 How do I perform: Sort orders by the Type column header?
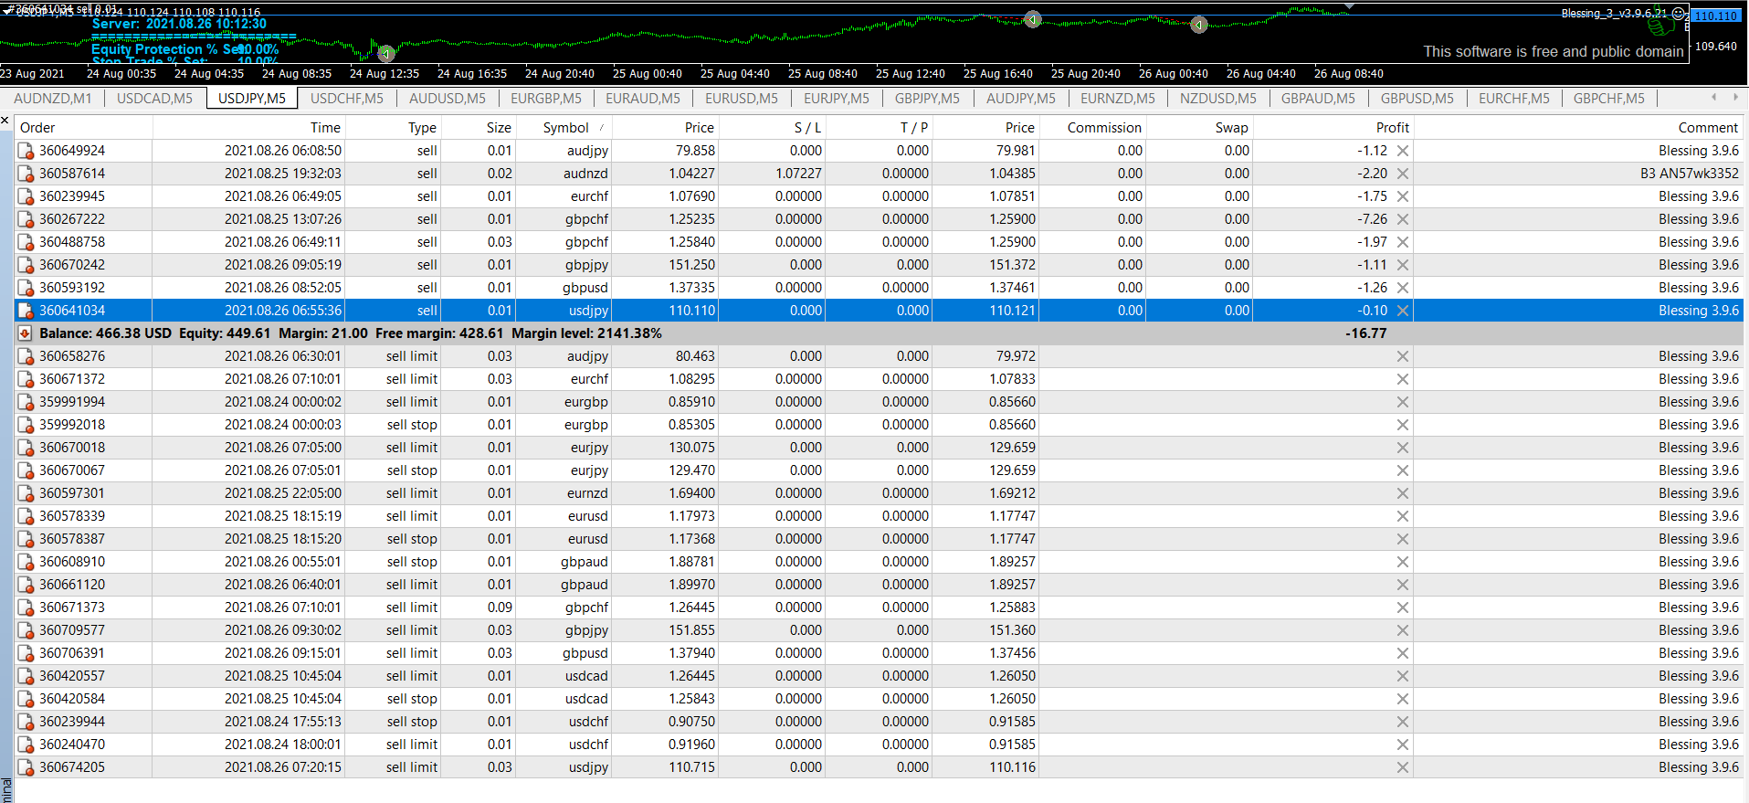point(393,128)
